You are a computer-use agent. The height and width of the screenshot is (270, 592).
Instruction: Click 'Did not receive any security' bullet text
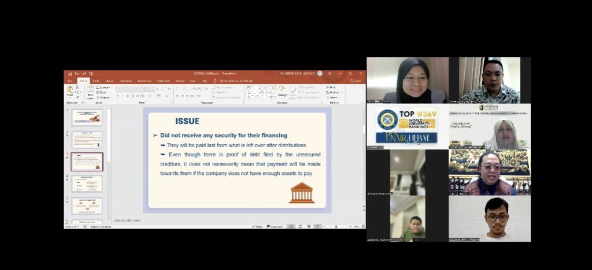pyautogui.click(x=224, y=135)
